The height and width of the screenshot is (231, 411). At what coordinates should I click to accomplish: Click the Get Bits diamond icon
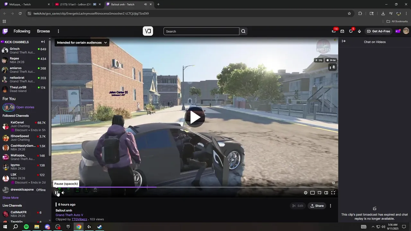pyautogui.click(x=359, y=31)
